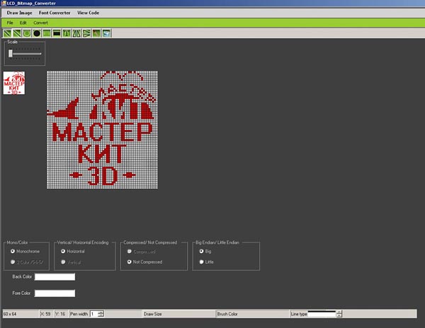Open the Edit menu
Image resolution: width=425 pixels, height=328 pixels.
(23, 23)
